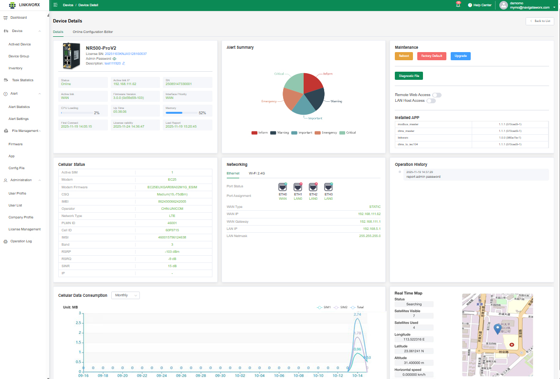Screen dimensions: 560x379
Task: Toggle the Emergency legend color swatch
Action: coord(318,133)
